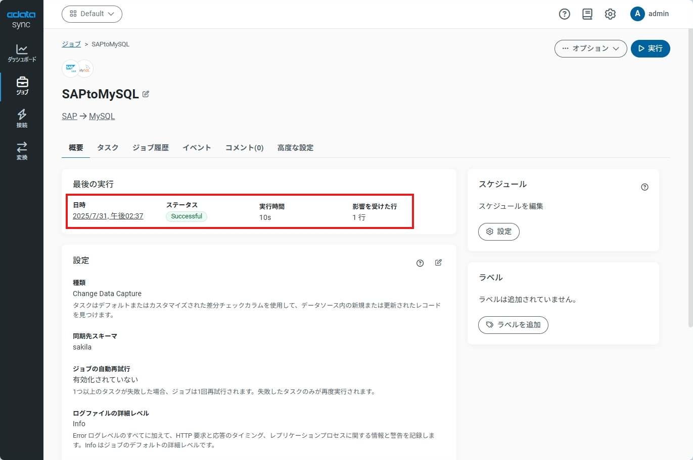Click the ラベルは追加されていません text
Viewport: 693px width, 460px height.
click(528, 300)
